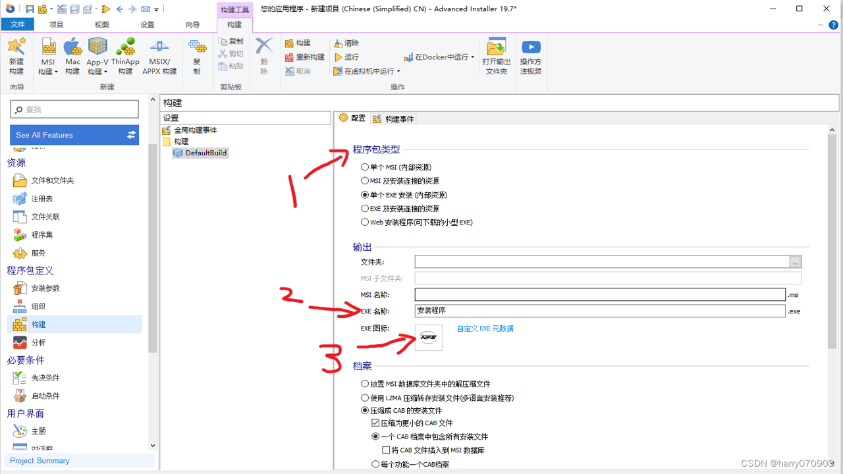Open the Mac 构建 ribbon icon
Viewport: 843px width, 474px height.
point(72,57)
